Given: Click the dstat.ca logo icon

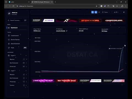Looking at the screenshot, I should [x=9, y=13].
